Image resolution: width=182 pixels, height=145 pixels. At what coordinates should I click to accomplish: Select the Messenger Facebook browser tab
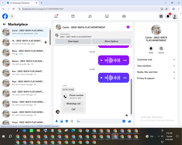(x=22, y=3)
